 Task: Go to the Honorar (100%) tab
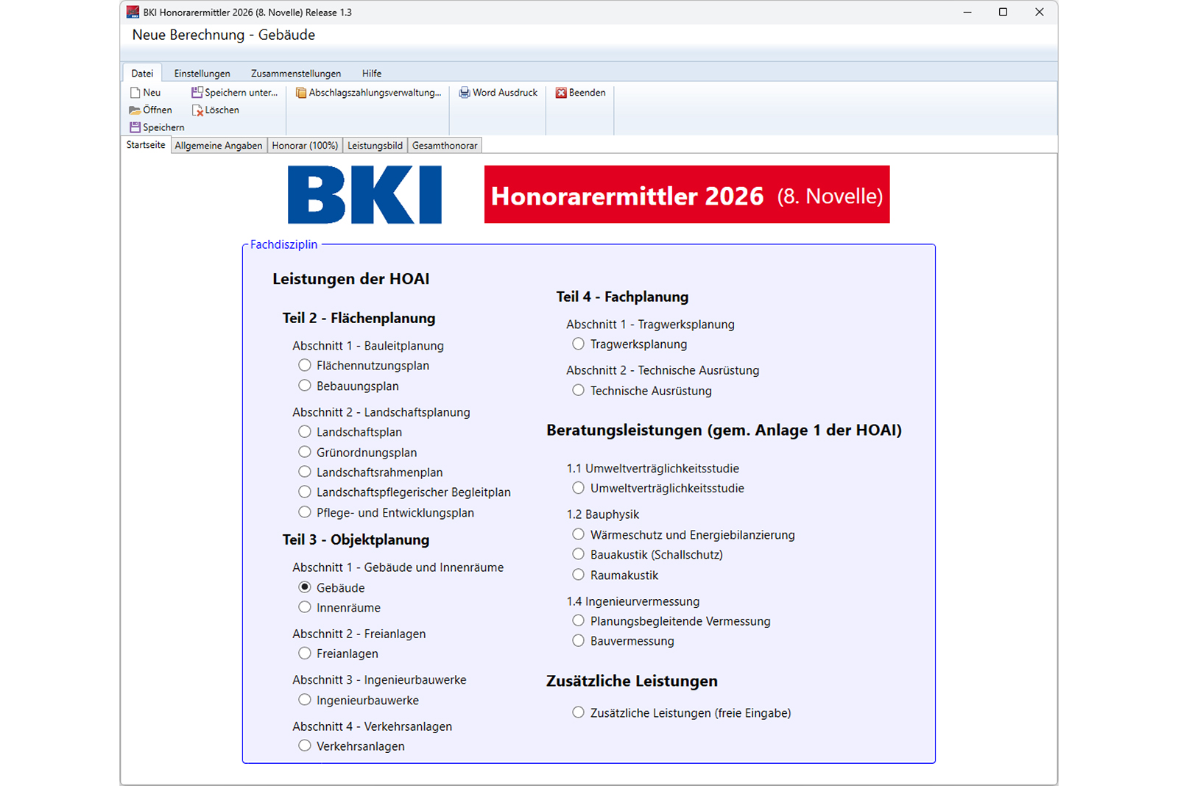[305, 146]
